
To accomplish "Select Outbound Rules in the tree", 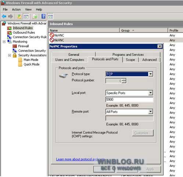I will tap(24, 33).
